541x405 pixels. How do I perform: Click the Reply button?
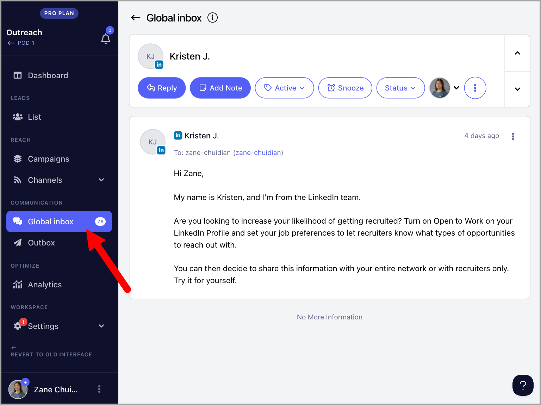162,88
